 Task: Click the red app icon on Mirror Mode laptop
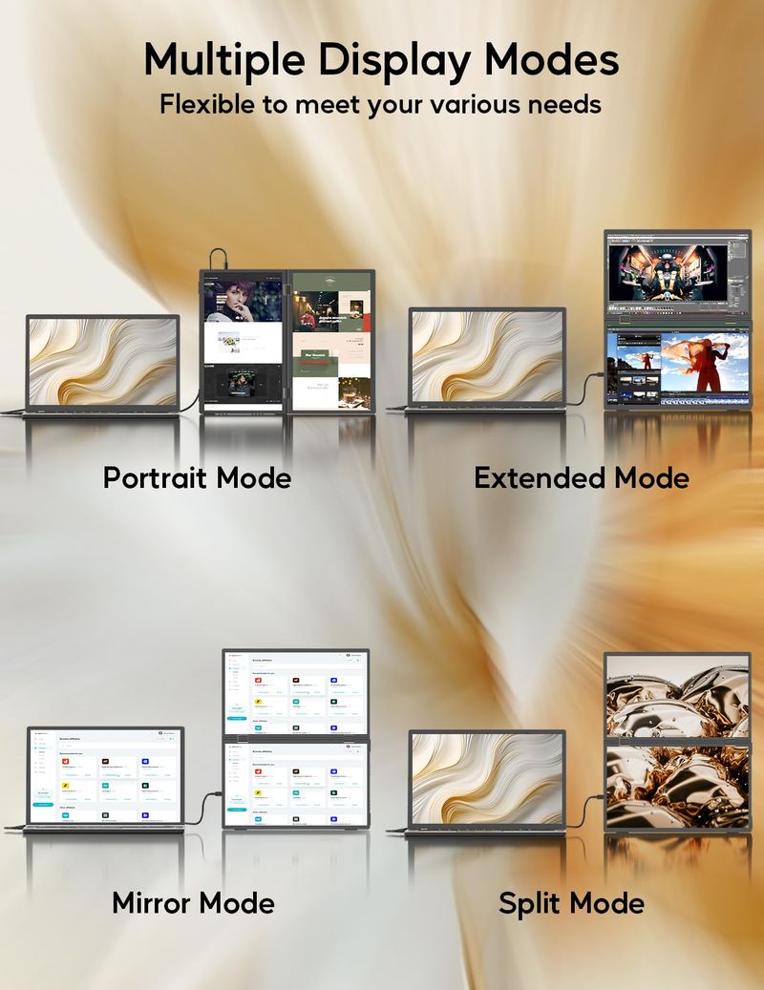point(65,762)
